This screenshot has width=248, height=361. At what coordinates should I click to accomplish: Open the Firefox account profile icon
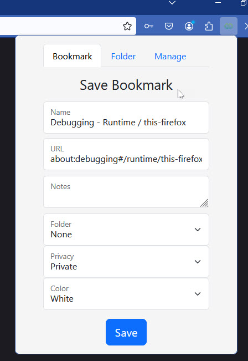point(189,26)
